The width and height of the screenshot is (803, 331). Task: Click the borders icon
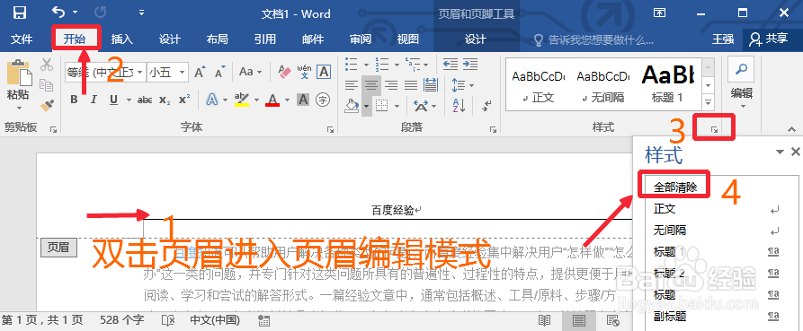381,106
